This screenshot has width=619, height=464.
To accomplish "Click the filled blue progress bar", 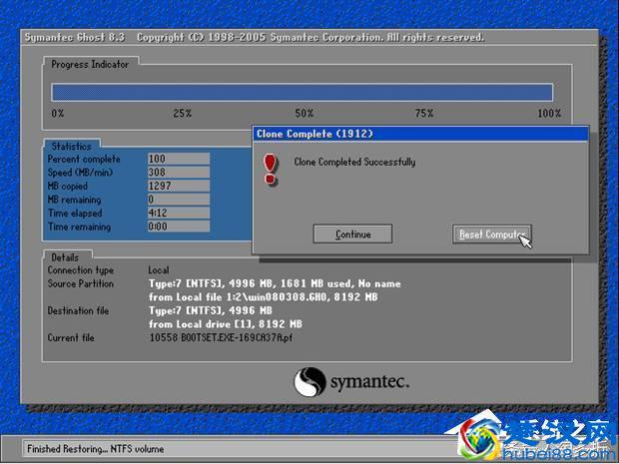I will click(x=302, y=93).
